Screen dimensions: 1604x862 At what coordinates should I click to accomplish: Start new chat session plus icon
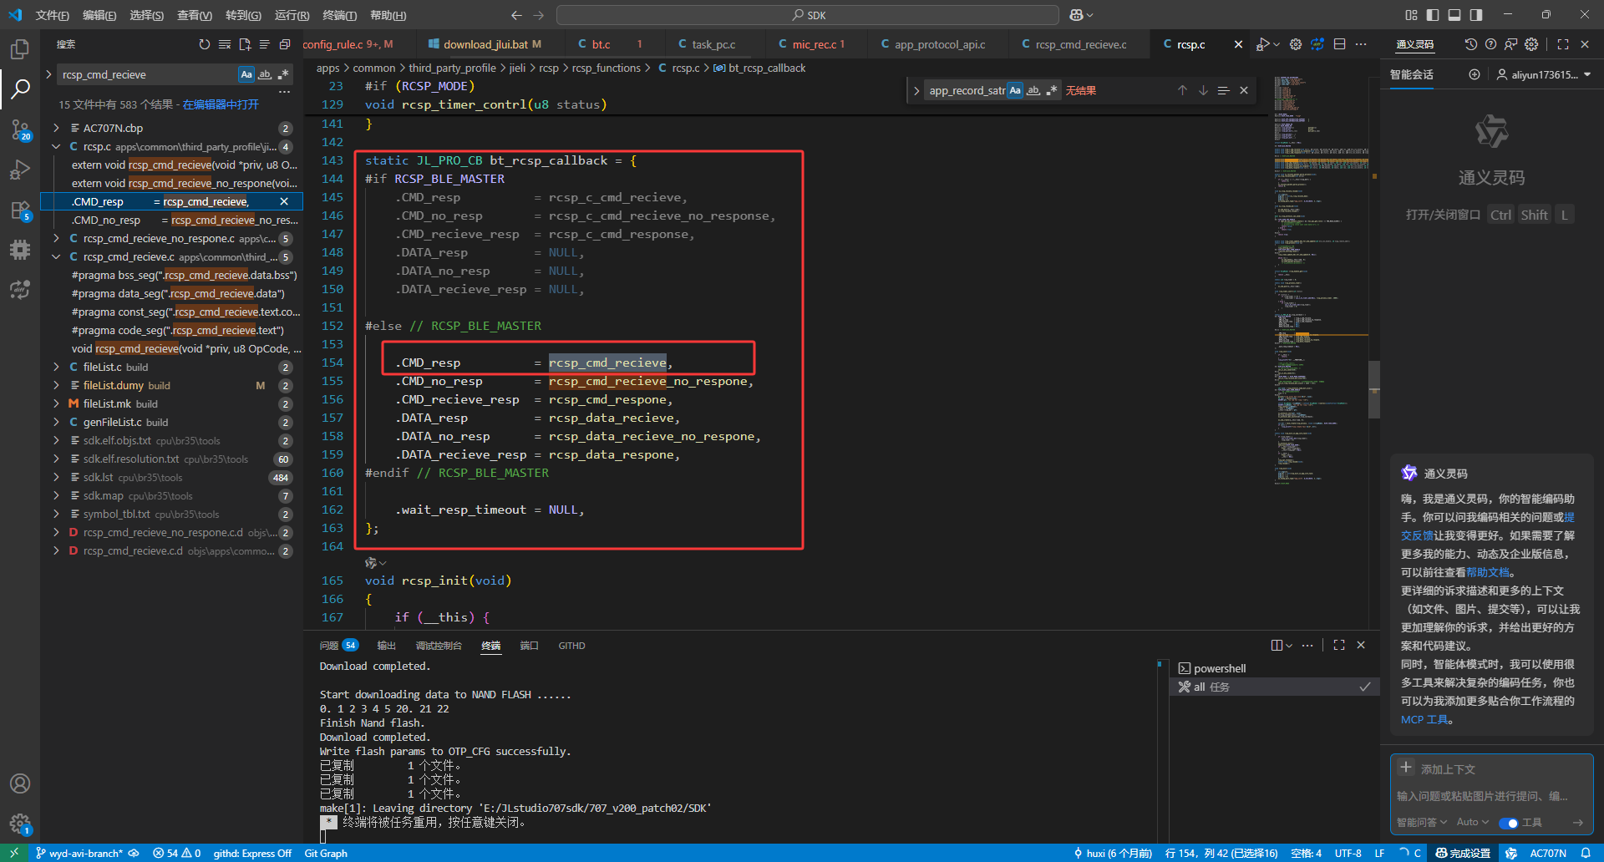[x=1475, y=74]
